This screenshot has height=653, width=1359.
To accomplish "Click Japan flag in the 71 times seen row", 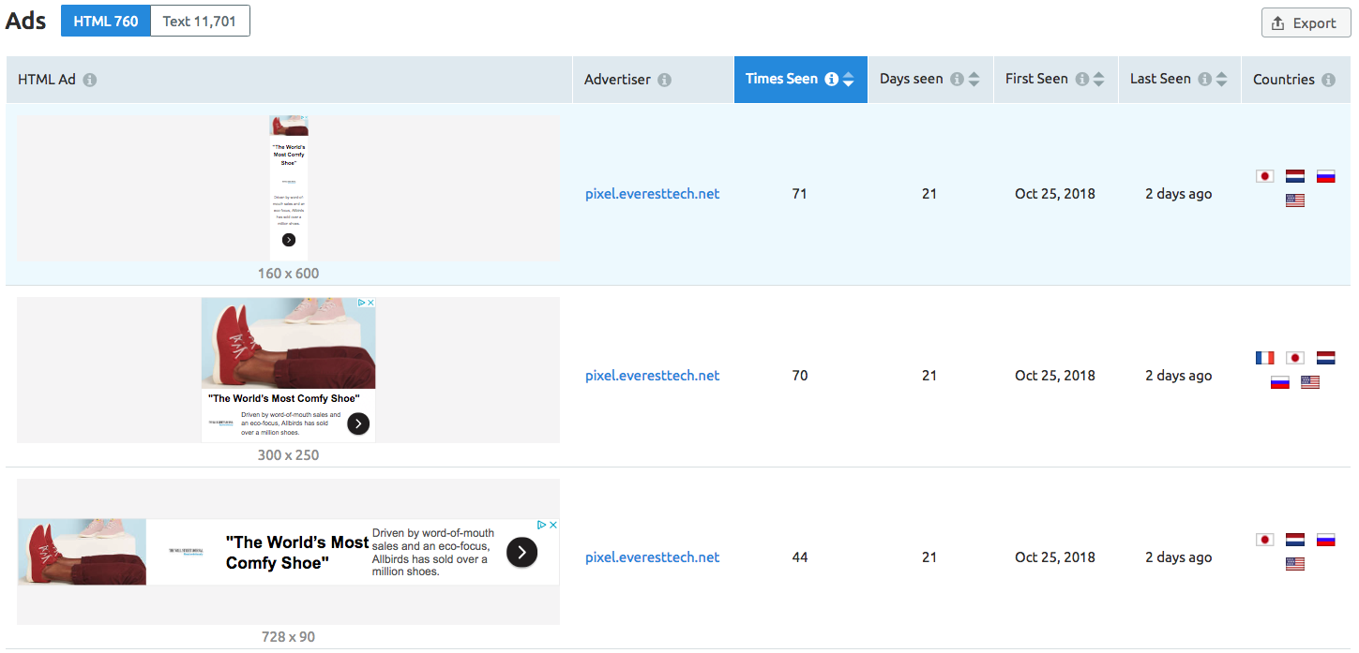I will coord(1265,176).
